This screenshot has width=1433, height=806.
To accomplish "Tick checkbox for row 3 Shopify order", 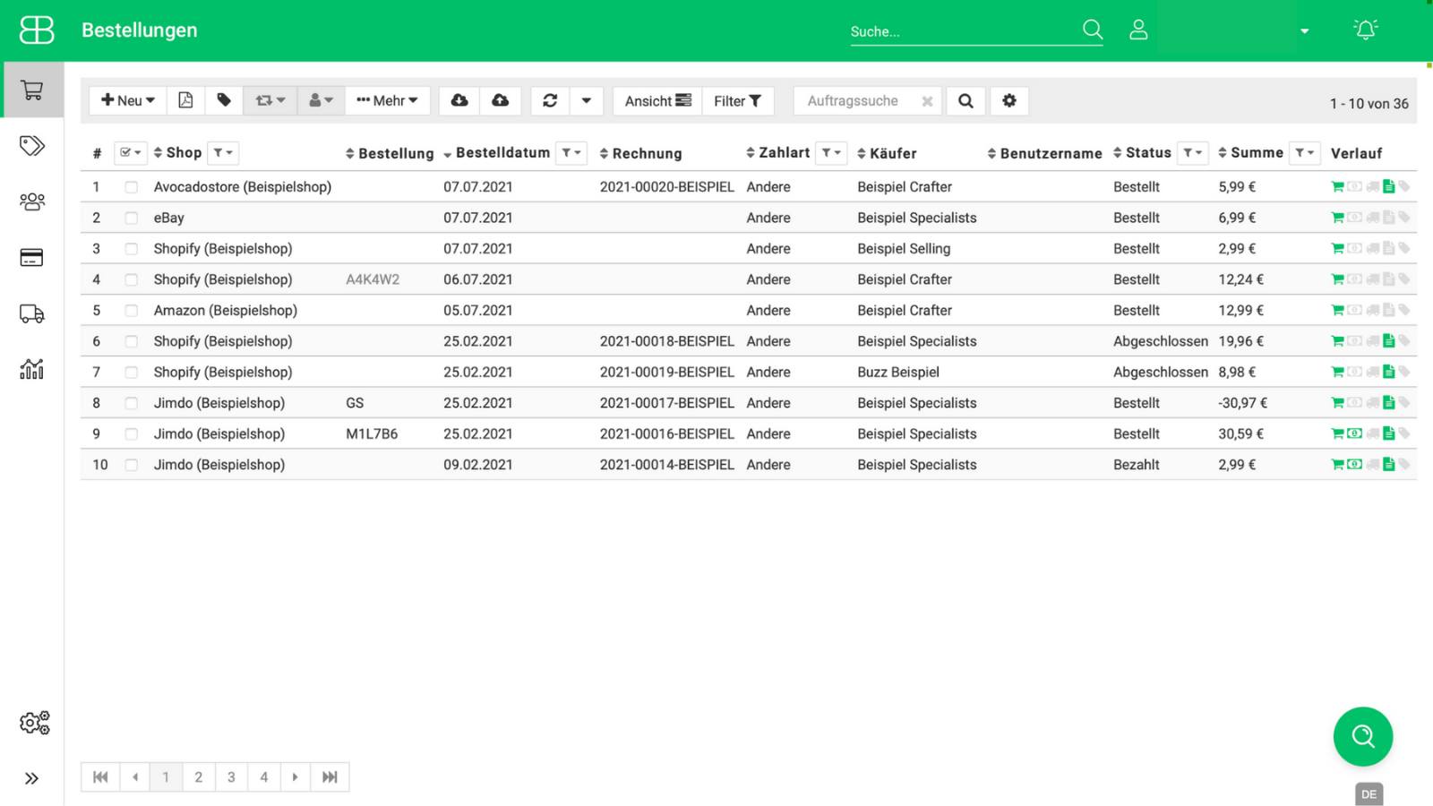I will tap(132, 249).
